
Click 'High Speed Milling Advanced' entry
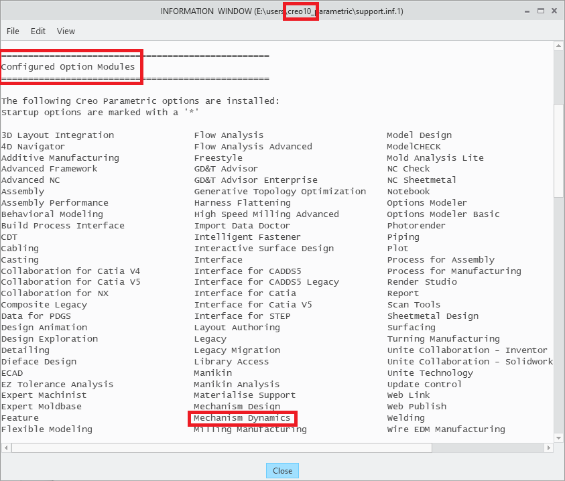pos(266,214)
